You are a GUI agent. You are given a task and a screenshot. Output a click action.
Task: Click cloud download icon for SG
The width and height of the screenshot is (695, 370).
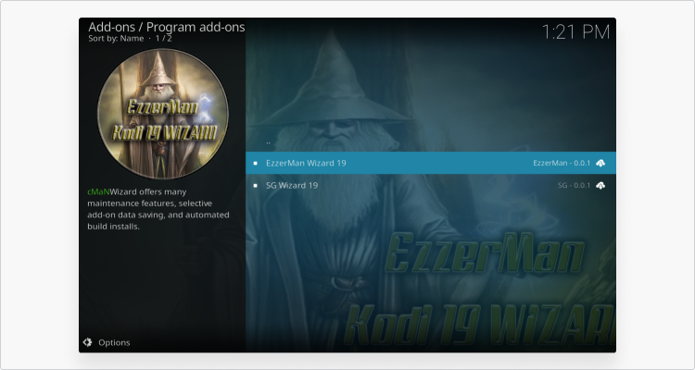pyautogui.click(x=600, y=185)
